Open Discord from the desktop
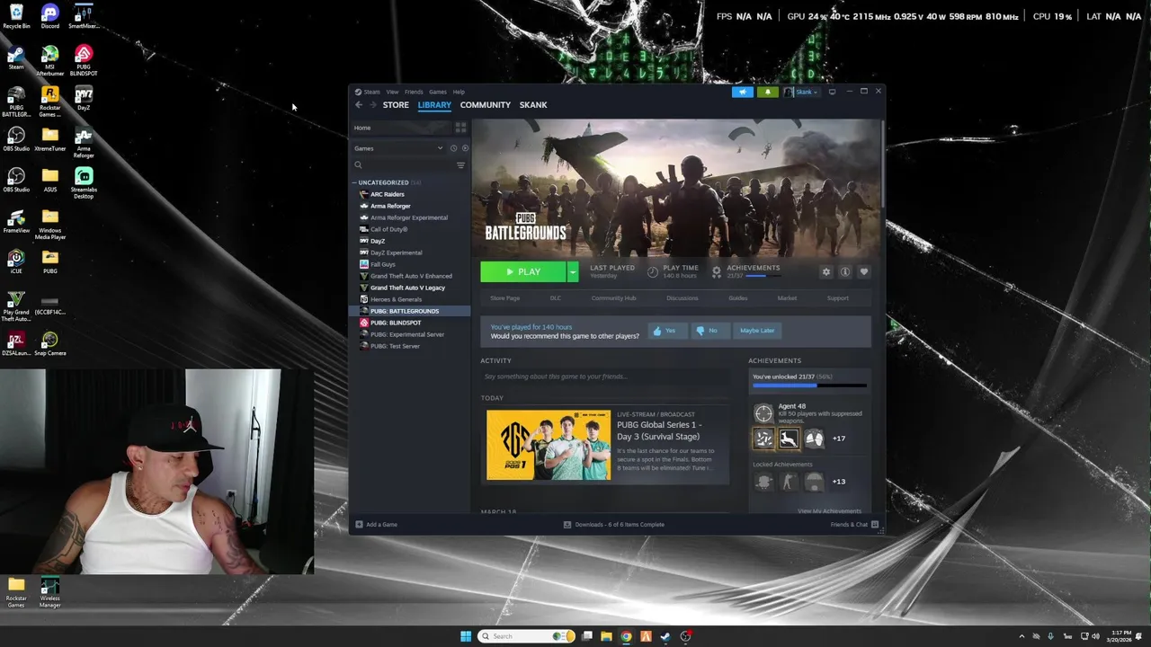 [50, 16]
